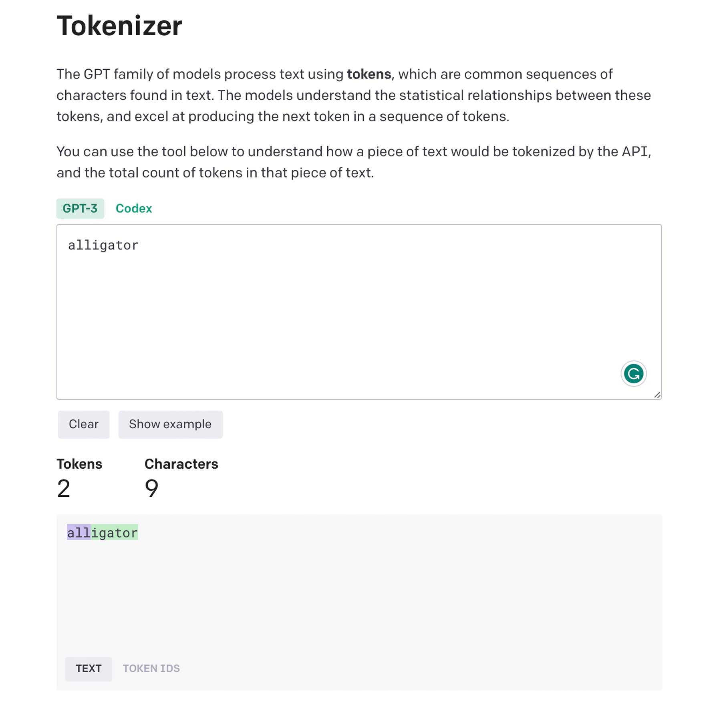Select the highlighted token 'igator'
The height and width of the screenshot is (705, 721).
115,532
